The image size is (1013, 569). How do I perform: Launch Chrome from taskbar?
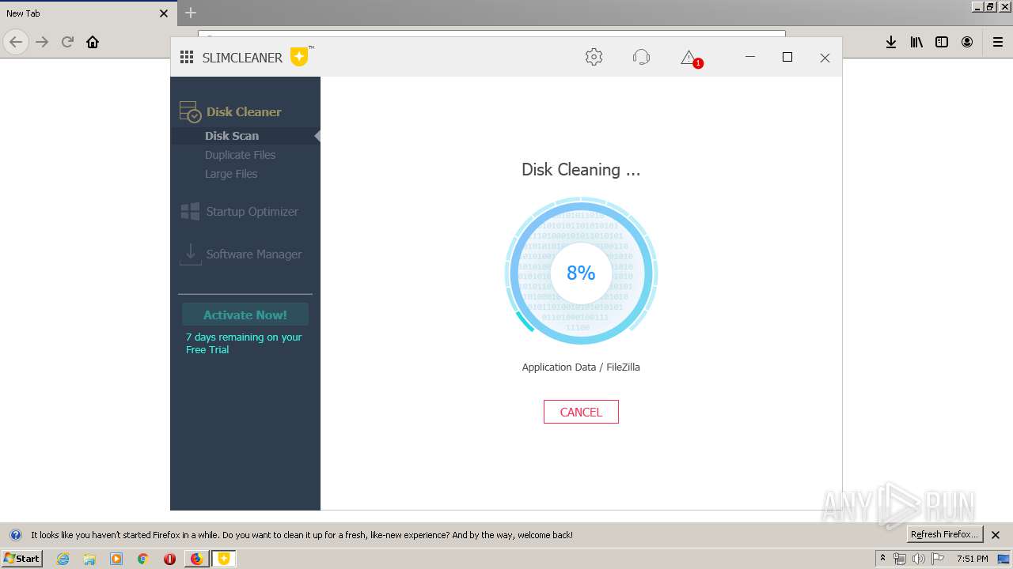pos(143,559)
